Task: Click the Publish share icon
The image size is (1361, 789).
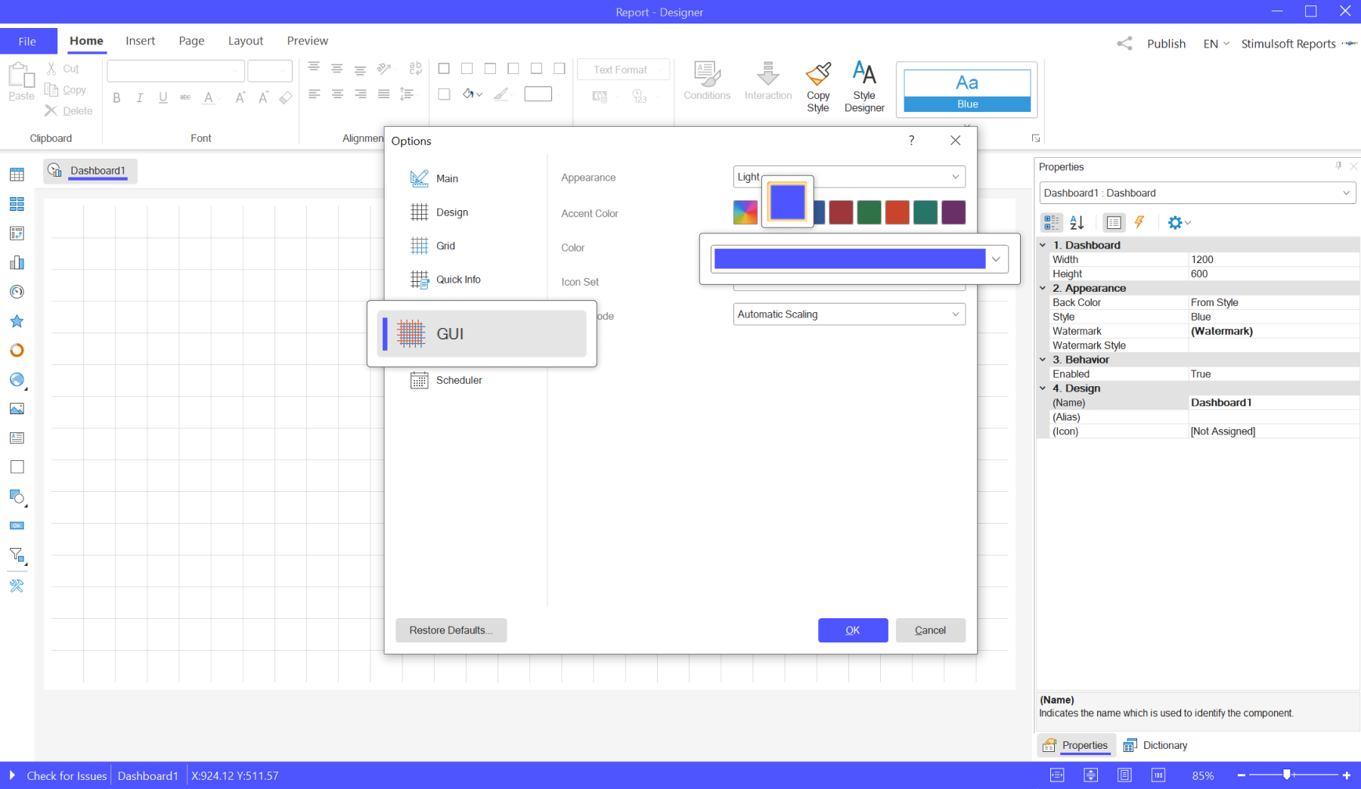Action: [x=1124, y=44]
